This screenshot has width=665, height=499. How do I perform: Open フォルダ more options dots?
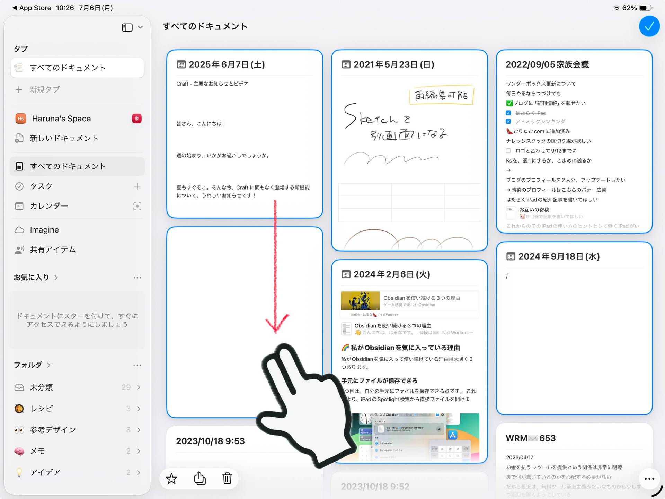[x=137, y=365]
